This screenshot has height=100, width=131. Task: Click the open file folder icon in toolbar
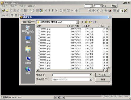[4, 11]
